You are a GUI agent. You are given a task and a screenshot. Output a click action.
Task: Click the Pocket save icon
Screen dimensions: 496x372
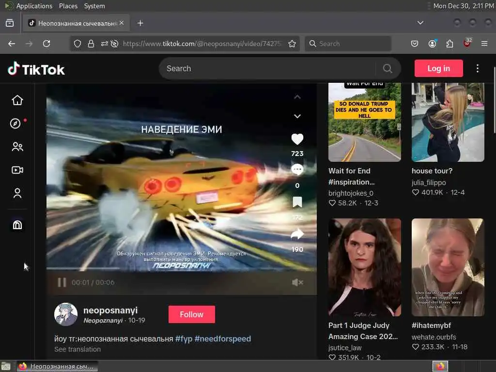pos(415,44)
